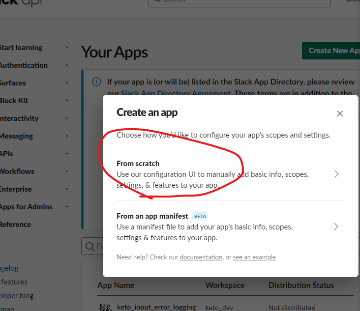This screenshot has width=360, height=311.
Task: Click the Workspace column header
Action: pyautogui.click(x=225, y=285)
